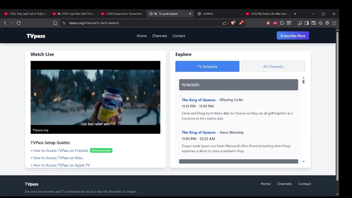
Task: Switch to 'Escape from Tomorrow' tab
Action: 122,14
